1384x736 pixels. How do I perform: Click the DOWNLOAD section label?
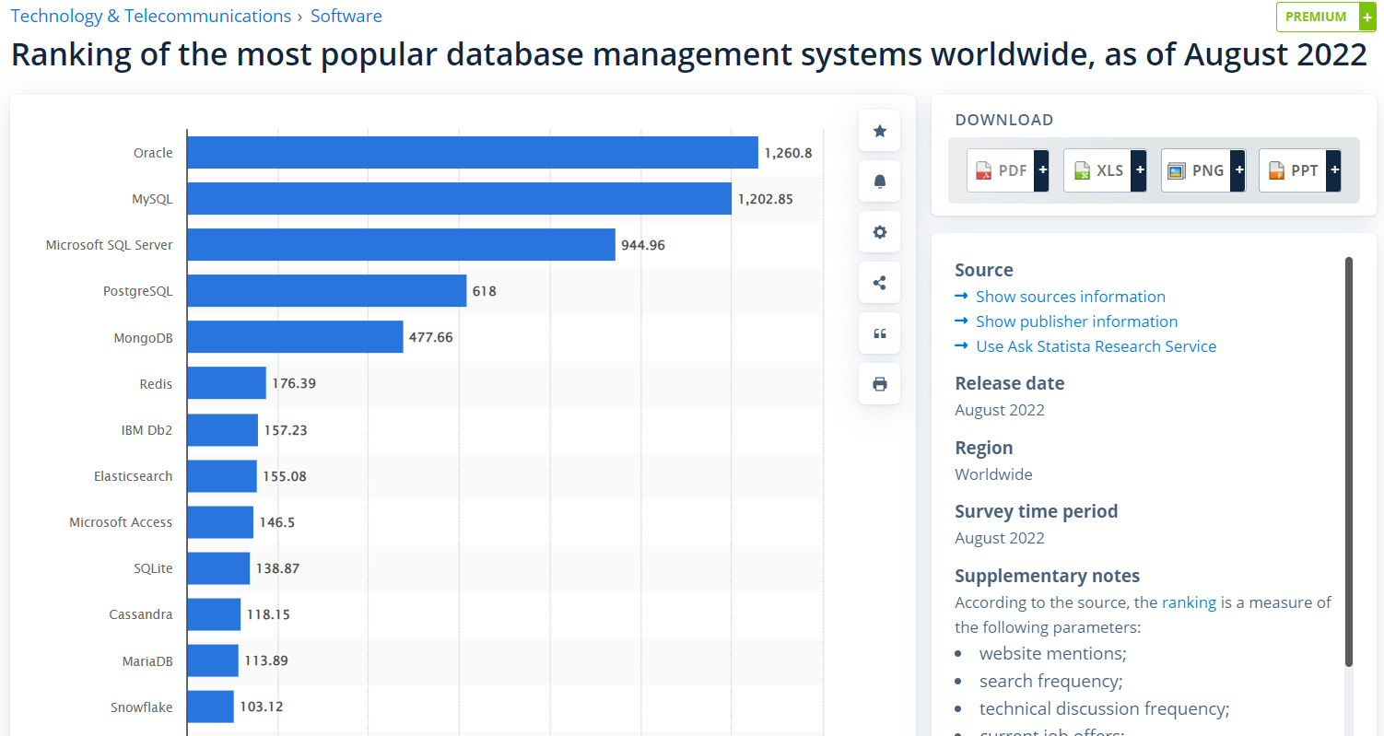point(1003,120)
